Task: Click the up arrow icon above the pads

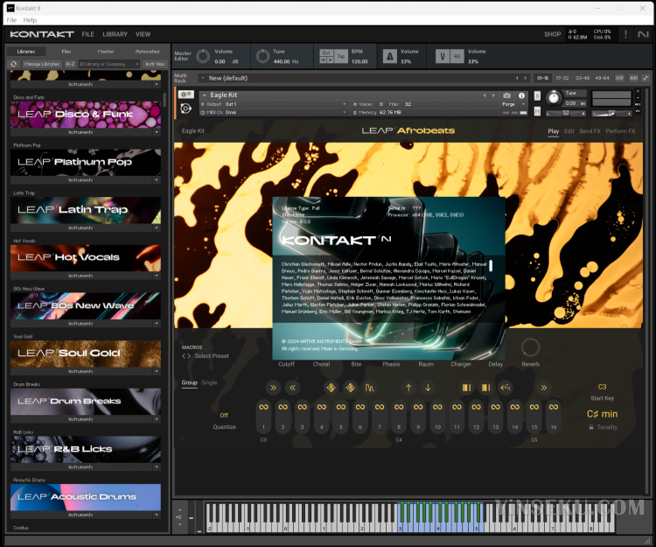Action: click(x=408, y=388)
